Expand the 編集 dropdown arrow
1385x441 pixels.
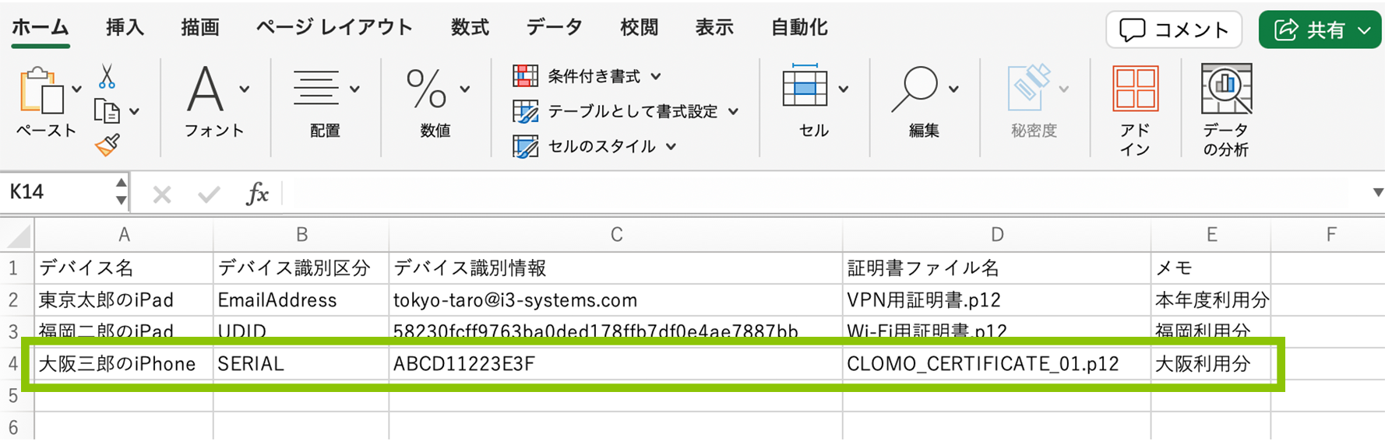click(x=953, y=89)
